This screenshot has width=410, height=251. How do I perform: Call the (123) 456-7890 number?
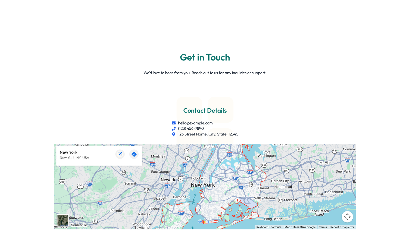(x=191, y=129)
